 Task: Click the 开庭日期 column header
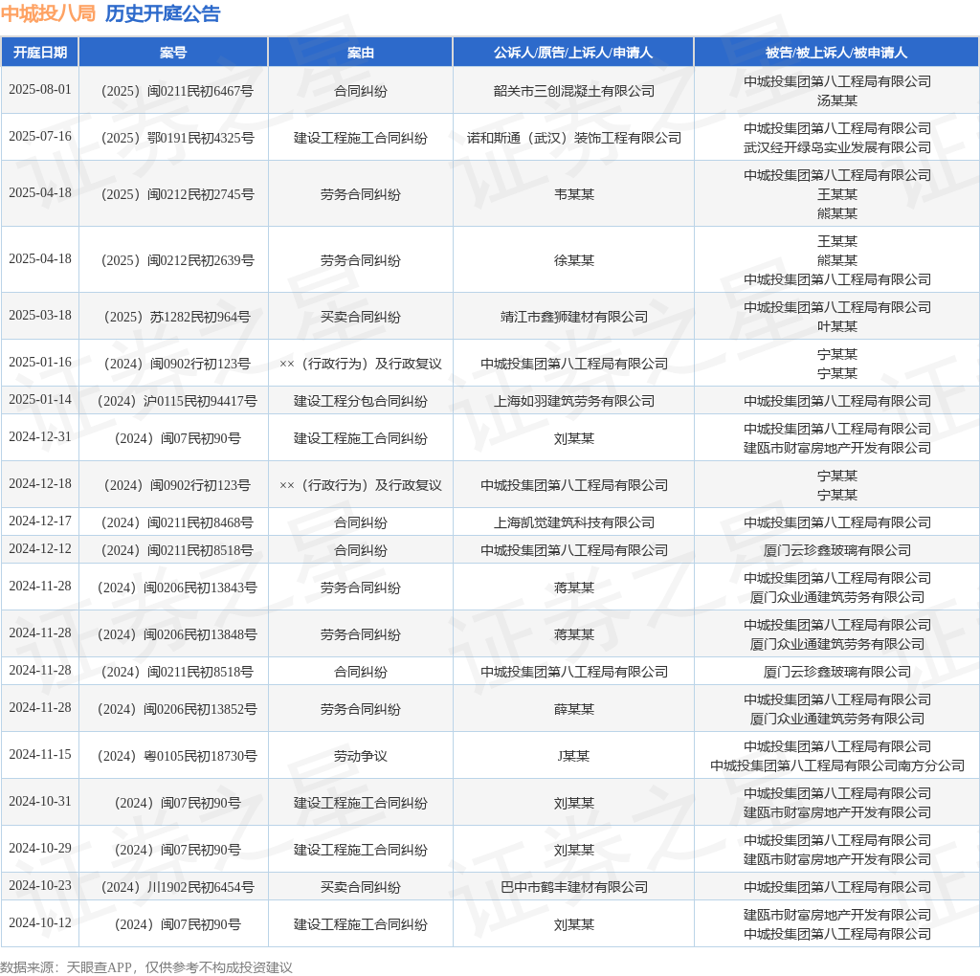click(x=40, y=53)
